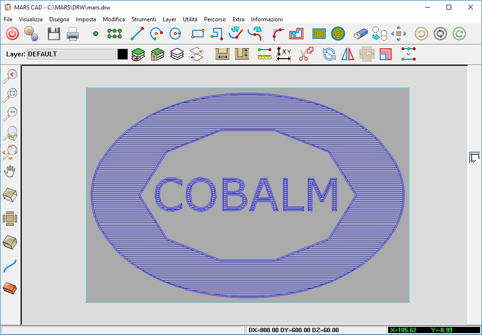Open the Utilità menu
The height and width of the screenshot is (335, 482).
[x=190, y=19]
